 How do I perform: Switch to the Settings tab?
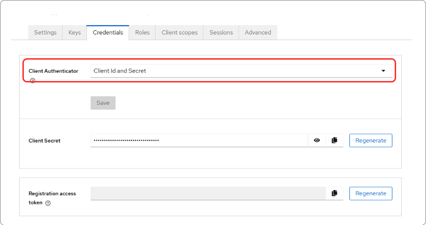tap(45, 33)
